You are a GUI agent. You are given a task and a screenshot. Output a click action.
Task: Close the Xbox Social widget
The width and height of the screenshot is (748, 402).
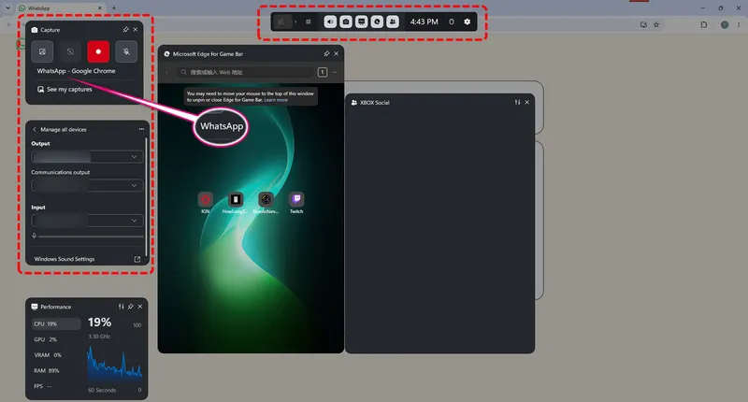click(527, 102)
